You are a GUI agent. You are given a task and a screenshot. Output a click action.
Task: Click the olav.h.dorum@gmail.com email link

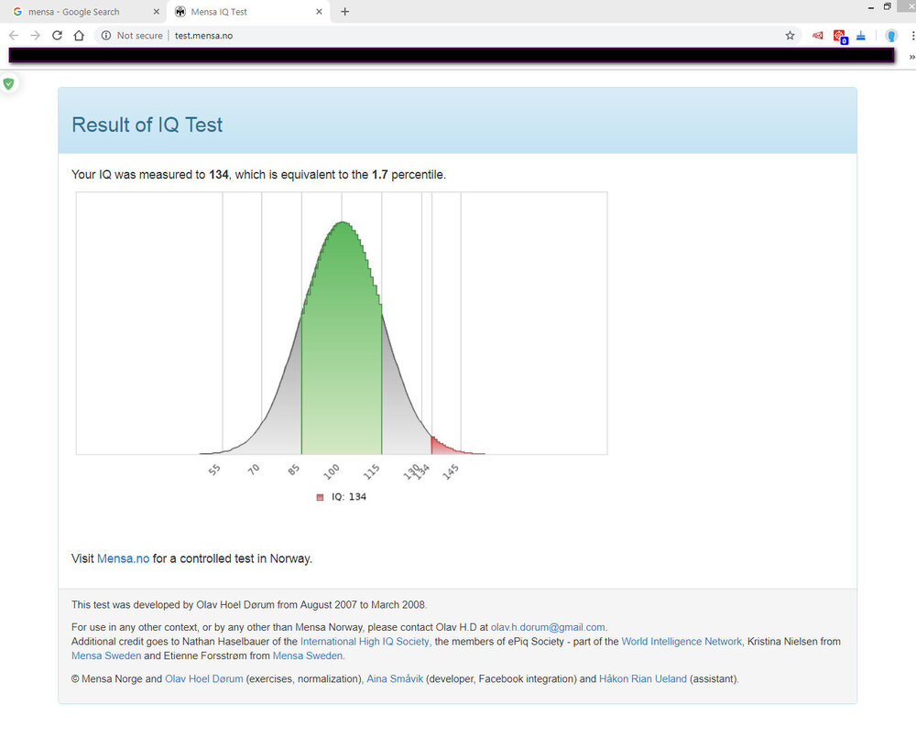point(548,627)
